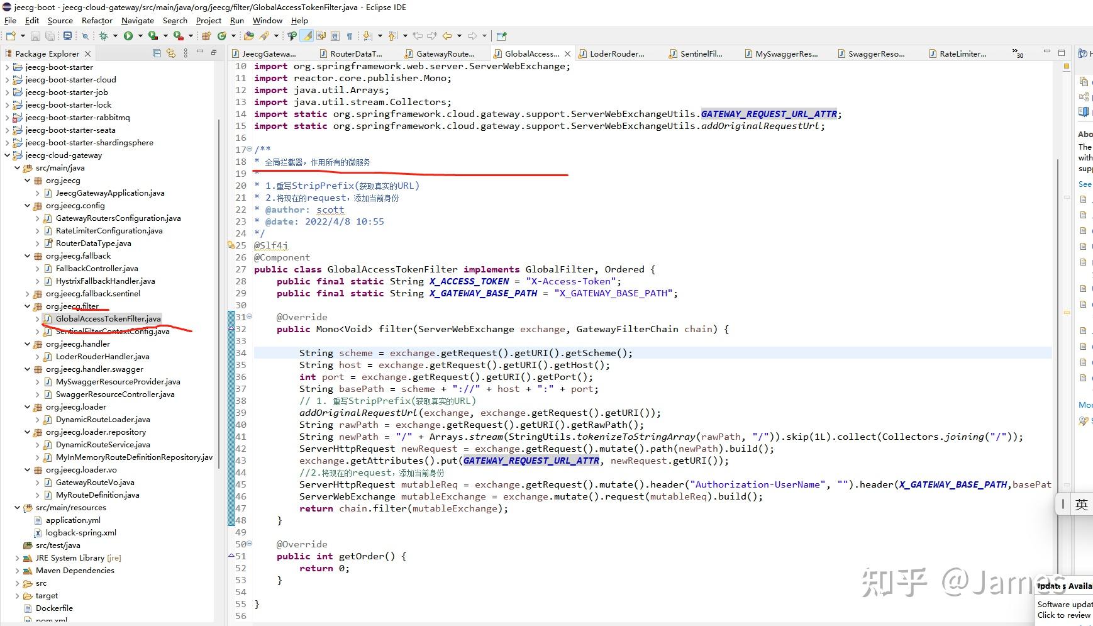The width and height of the screenshot is (1093, 626).
Task: Toggle Show Whitespace Characters pilcrow icon
Action: pos(350,36)
